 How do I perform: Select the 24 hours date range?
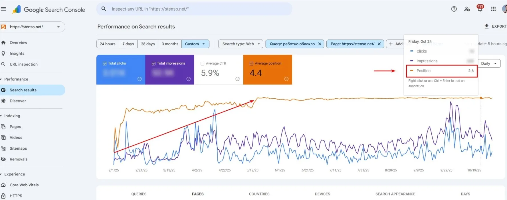click(x=108, y=44)
